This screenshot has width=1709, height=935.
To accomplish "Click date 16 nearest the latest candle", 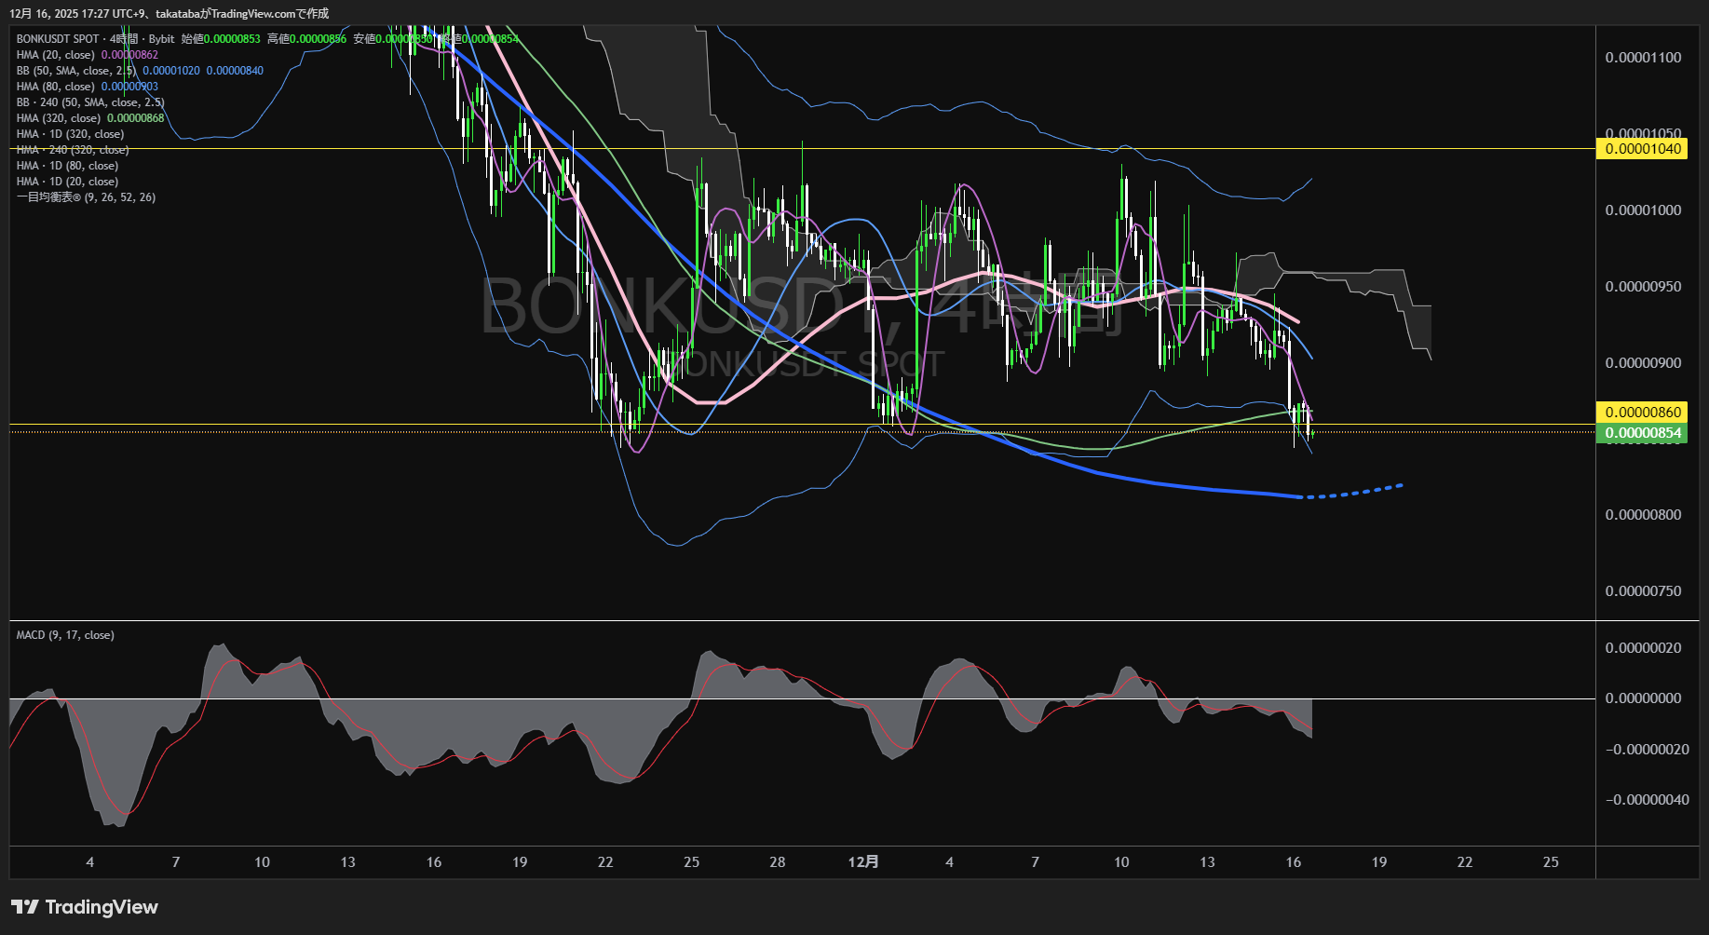I will 1293,862.
